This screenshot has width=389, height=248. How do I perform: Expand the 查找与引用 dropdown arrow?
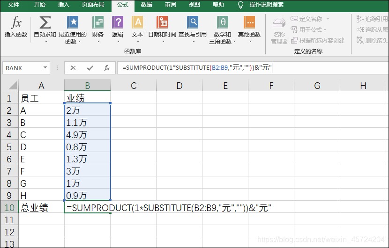tap(194, 41)
